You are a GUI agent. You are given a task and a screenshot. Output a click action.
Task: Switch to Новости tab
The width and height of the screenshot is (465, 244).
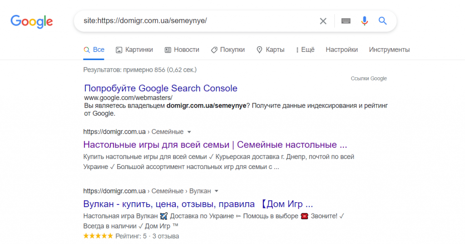pyautogui.click(x=182, y=50)
